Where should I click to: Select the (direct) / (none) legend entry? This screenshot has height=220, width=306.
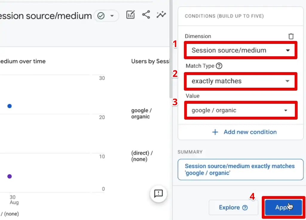142,156
